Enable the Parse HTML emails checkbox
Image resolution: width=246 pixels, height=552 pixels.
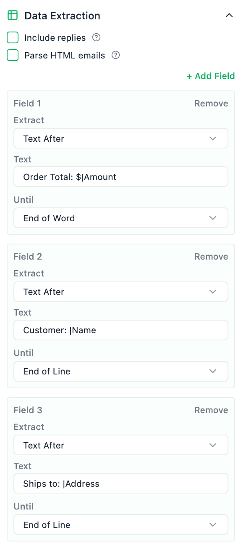(x=13, y=55)
